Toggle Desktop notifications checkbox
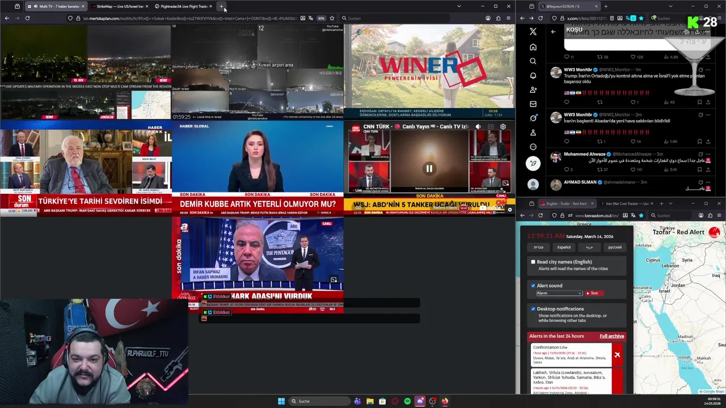Viewport: 726px width, 408px height. pyautogui.click(x=533, y=309)
